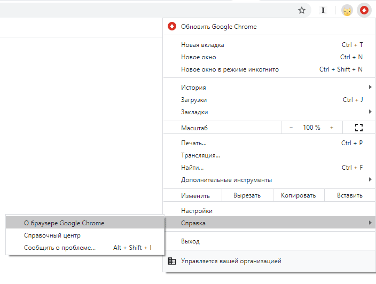Viewport: 376px width, 284px height.
Task: Open Новое окно
Action: [x=269, y=57]
